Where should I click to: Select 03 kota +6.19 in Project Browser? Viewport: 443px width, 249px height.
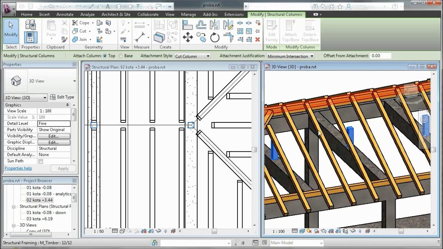39,219
